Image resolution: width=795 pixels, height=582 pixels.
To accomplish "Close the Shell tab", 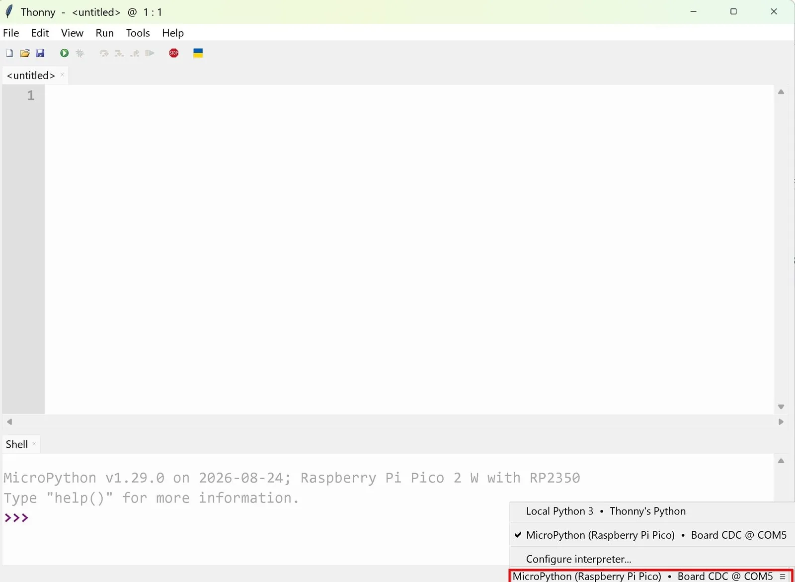I will (34, 444).
